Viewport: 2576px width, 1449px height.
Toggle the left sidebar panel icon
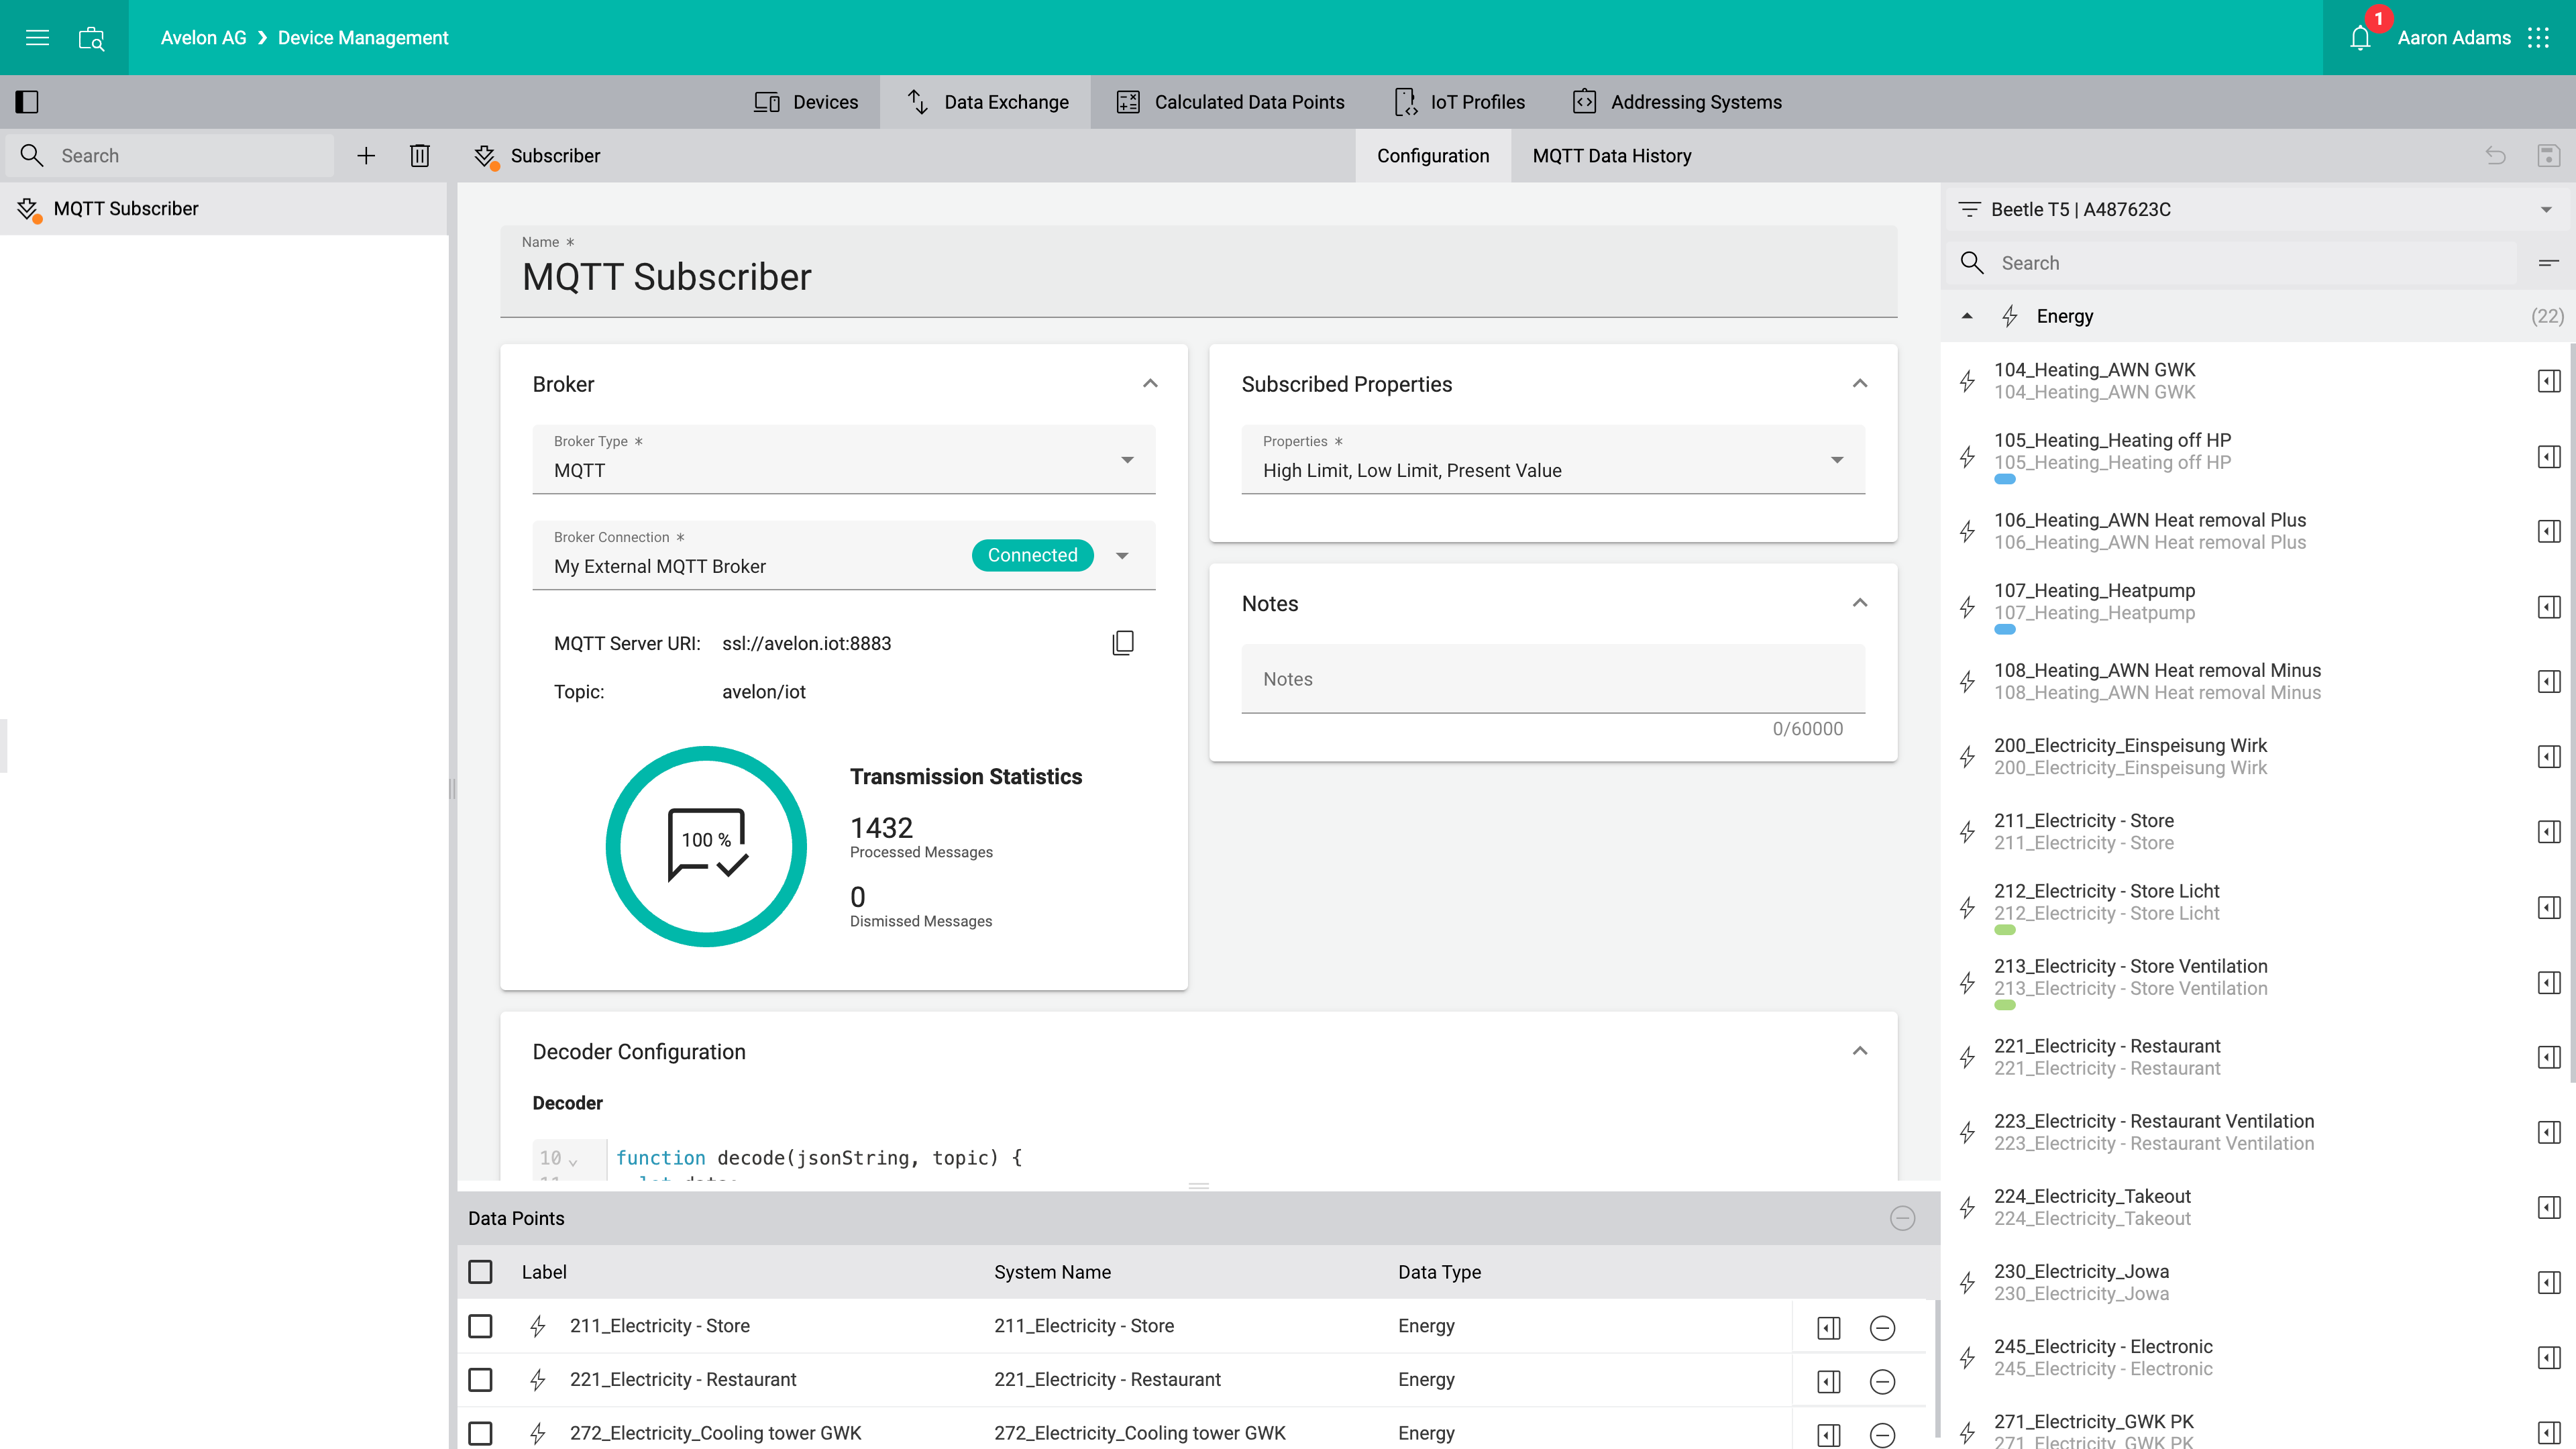[x=27, y=102]
